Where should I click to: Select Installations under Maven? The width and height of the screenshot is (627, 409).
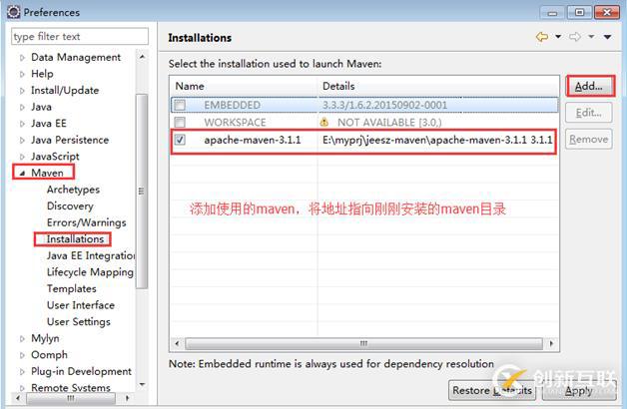click(75, 238)
